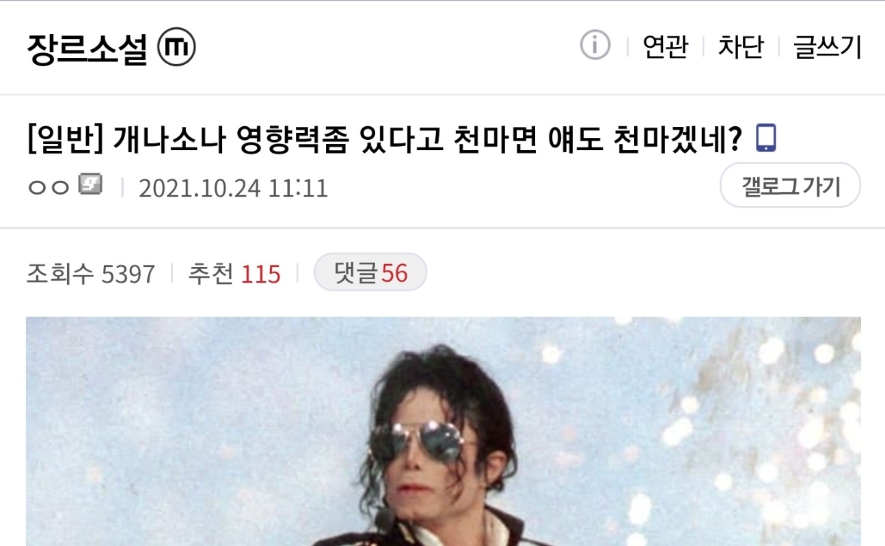Open the 장르소설 gallery title
Screen dimensions: 885x546
pyautogui.click(x=87, y=49)
